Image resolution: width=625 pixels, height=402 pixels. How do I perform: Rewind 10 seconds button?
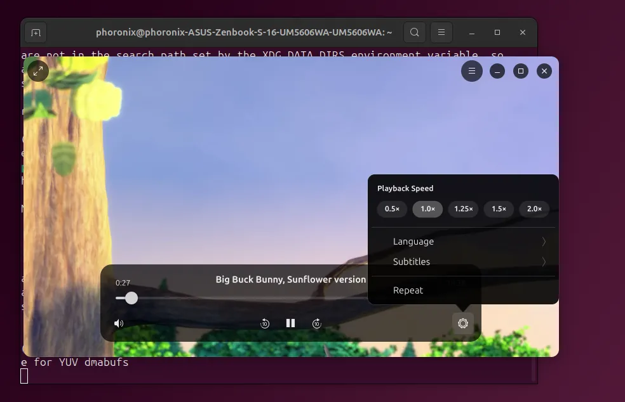[x=265, y=323]
